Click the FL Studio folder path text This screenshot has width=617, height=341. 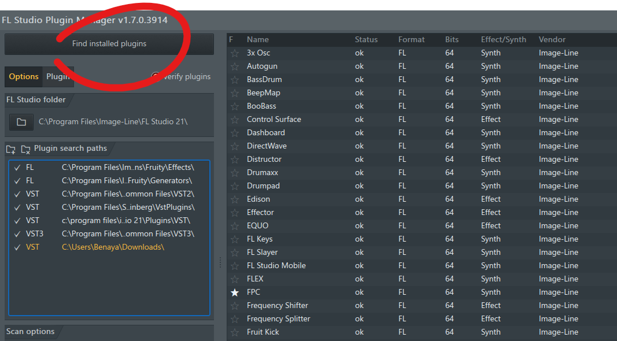coord(113,122)
